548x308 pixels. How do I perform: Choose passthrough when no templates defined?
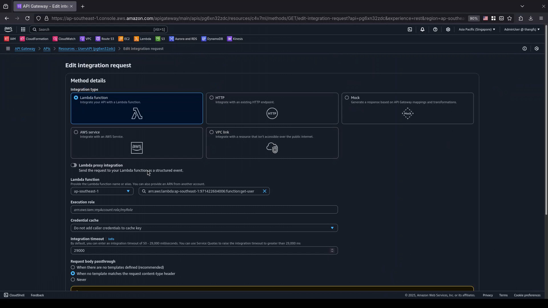[73, 268]
